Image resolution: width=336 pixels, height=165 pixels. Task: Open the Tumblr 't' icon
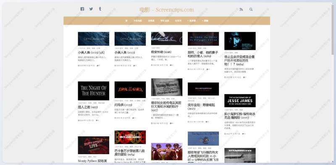click(x=100, y=9)
